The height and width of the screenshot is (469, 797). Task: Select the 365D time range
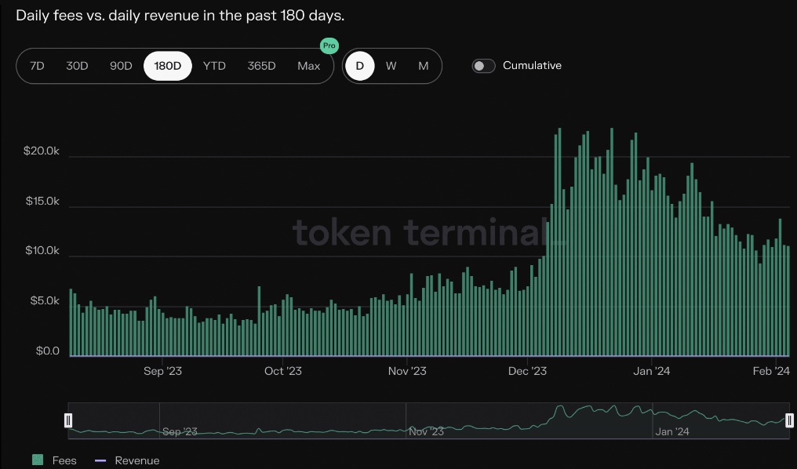261,66
